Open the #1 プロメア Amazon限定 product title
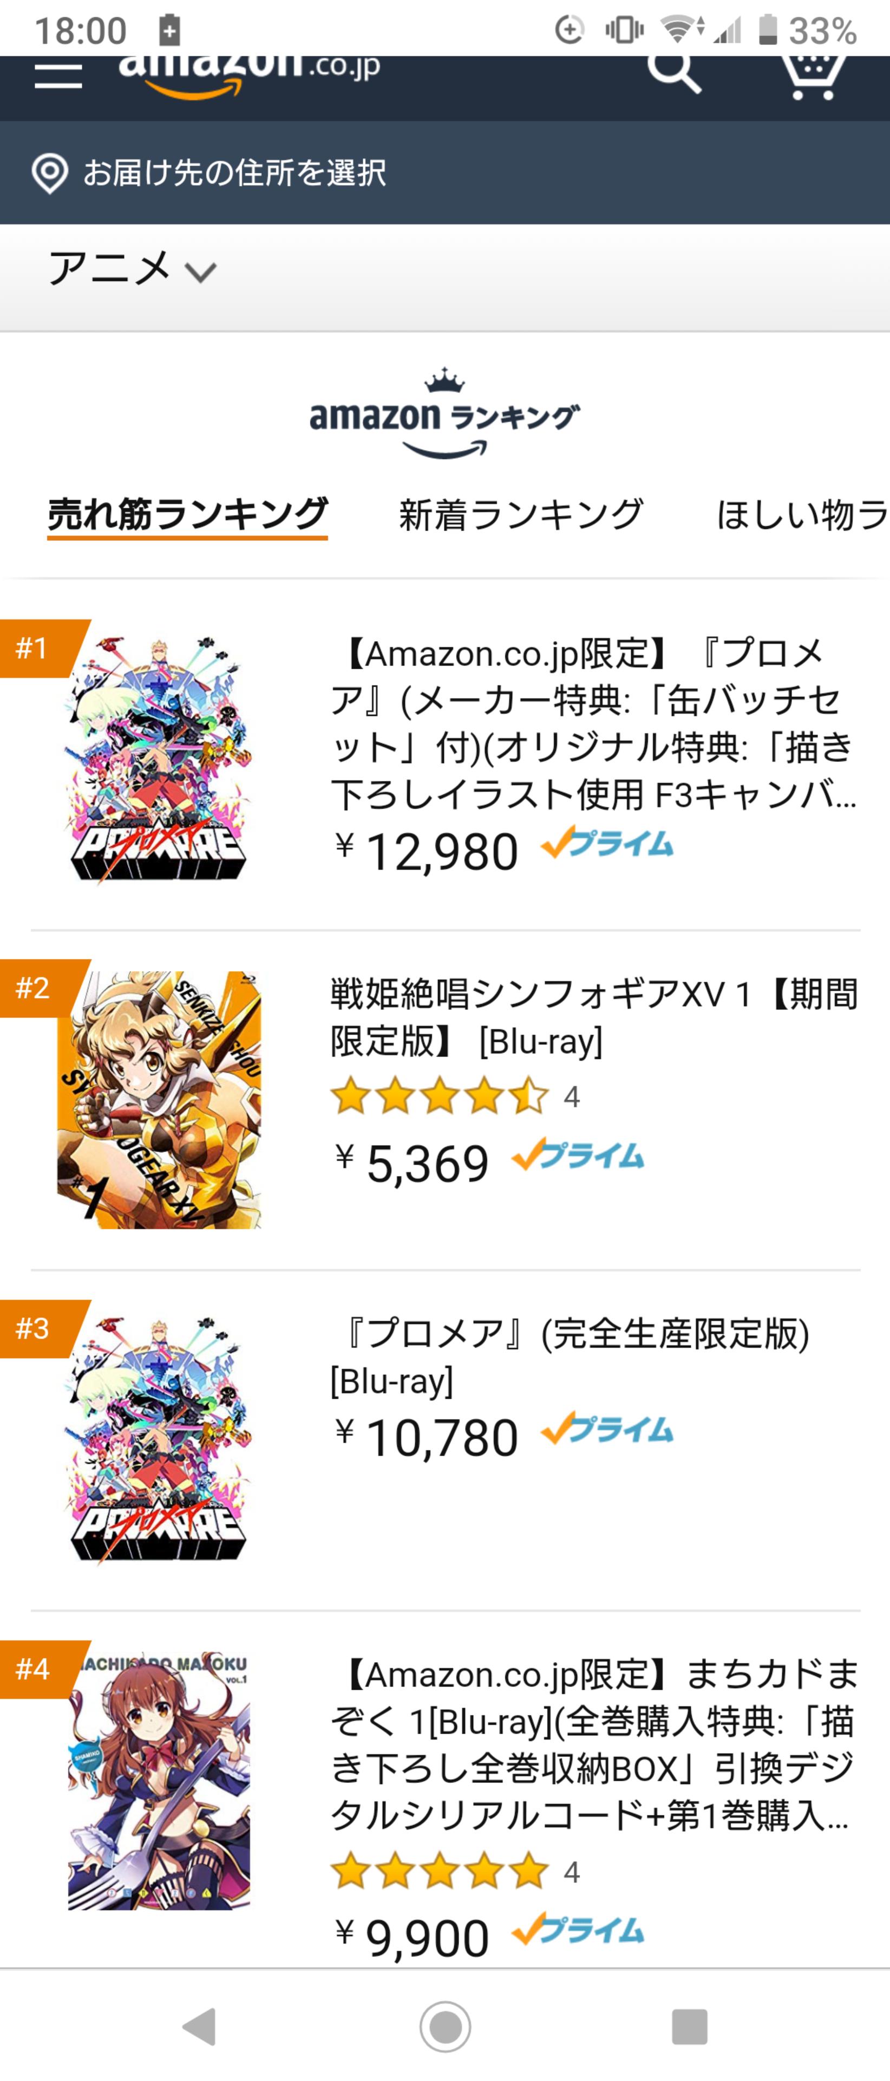This screenshot has width=890, height=2081. coord(594,724)
